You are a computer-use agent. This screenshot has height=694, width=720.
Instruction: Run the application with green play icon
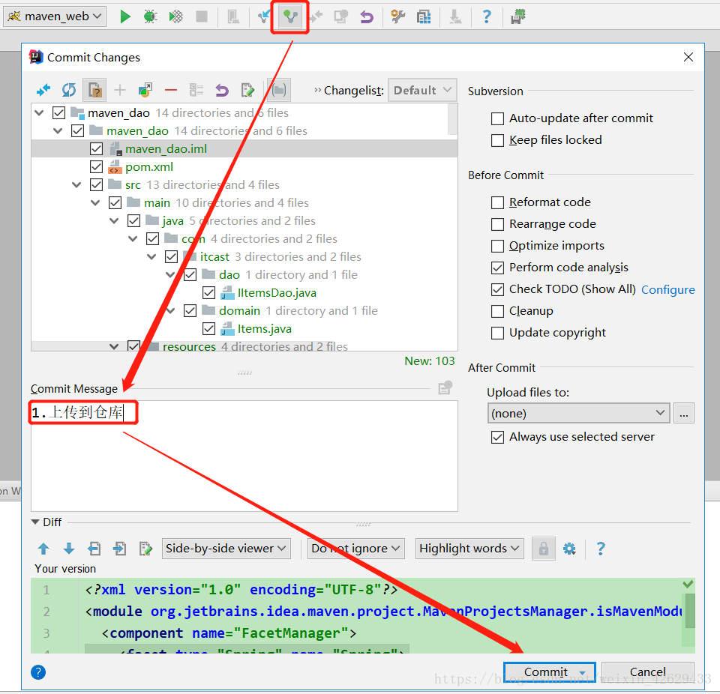pyautogui.click(x=124, y=16)
